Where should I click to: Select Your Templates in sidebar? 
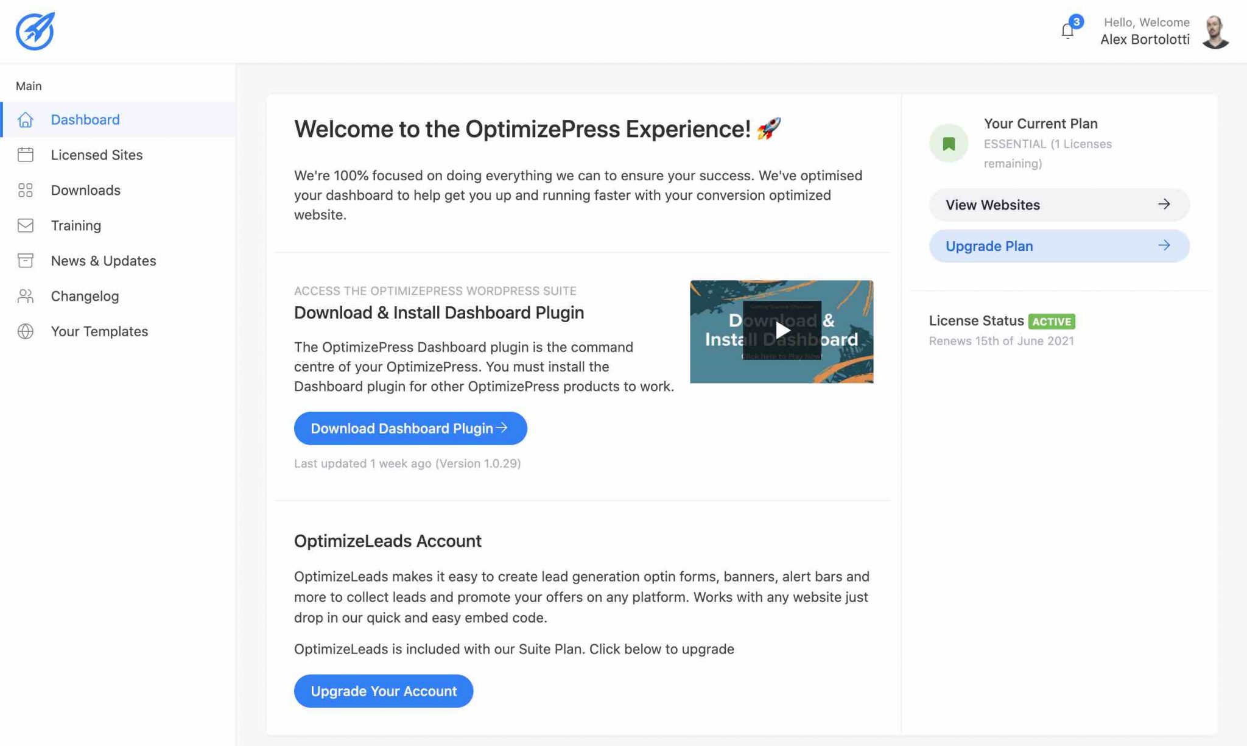[99, 331]
